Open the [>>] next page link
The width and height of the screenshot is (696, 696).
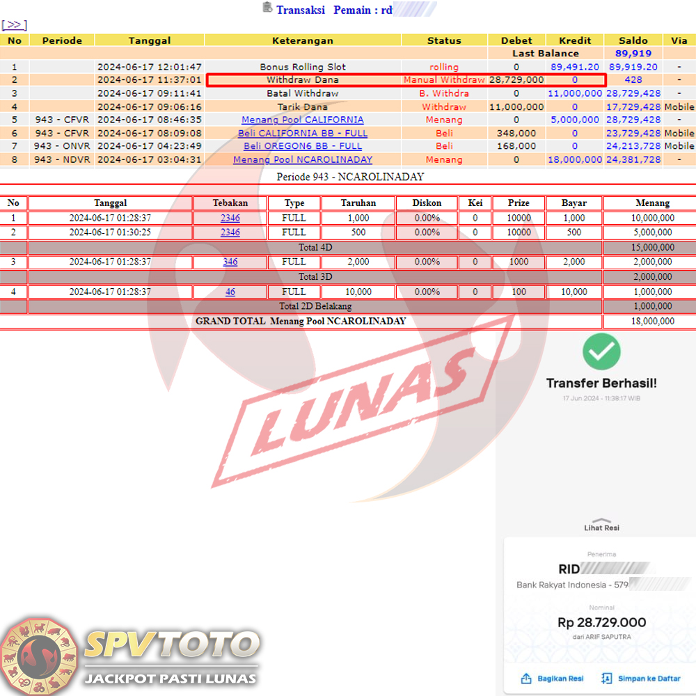14,25
